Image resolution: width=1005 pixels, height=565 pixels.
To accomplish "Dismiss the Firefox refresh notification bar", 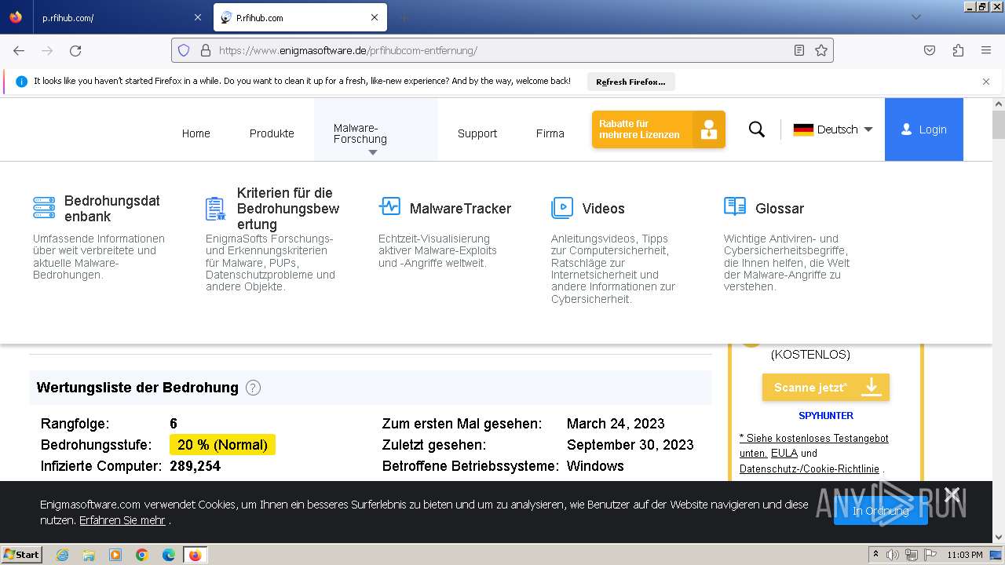I will (x=986, y=82).
